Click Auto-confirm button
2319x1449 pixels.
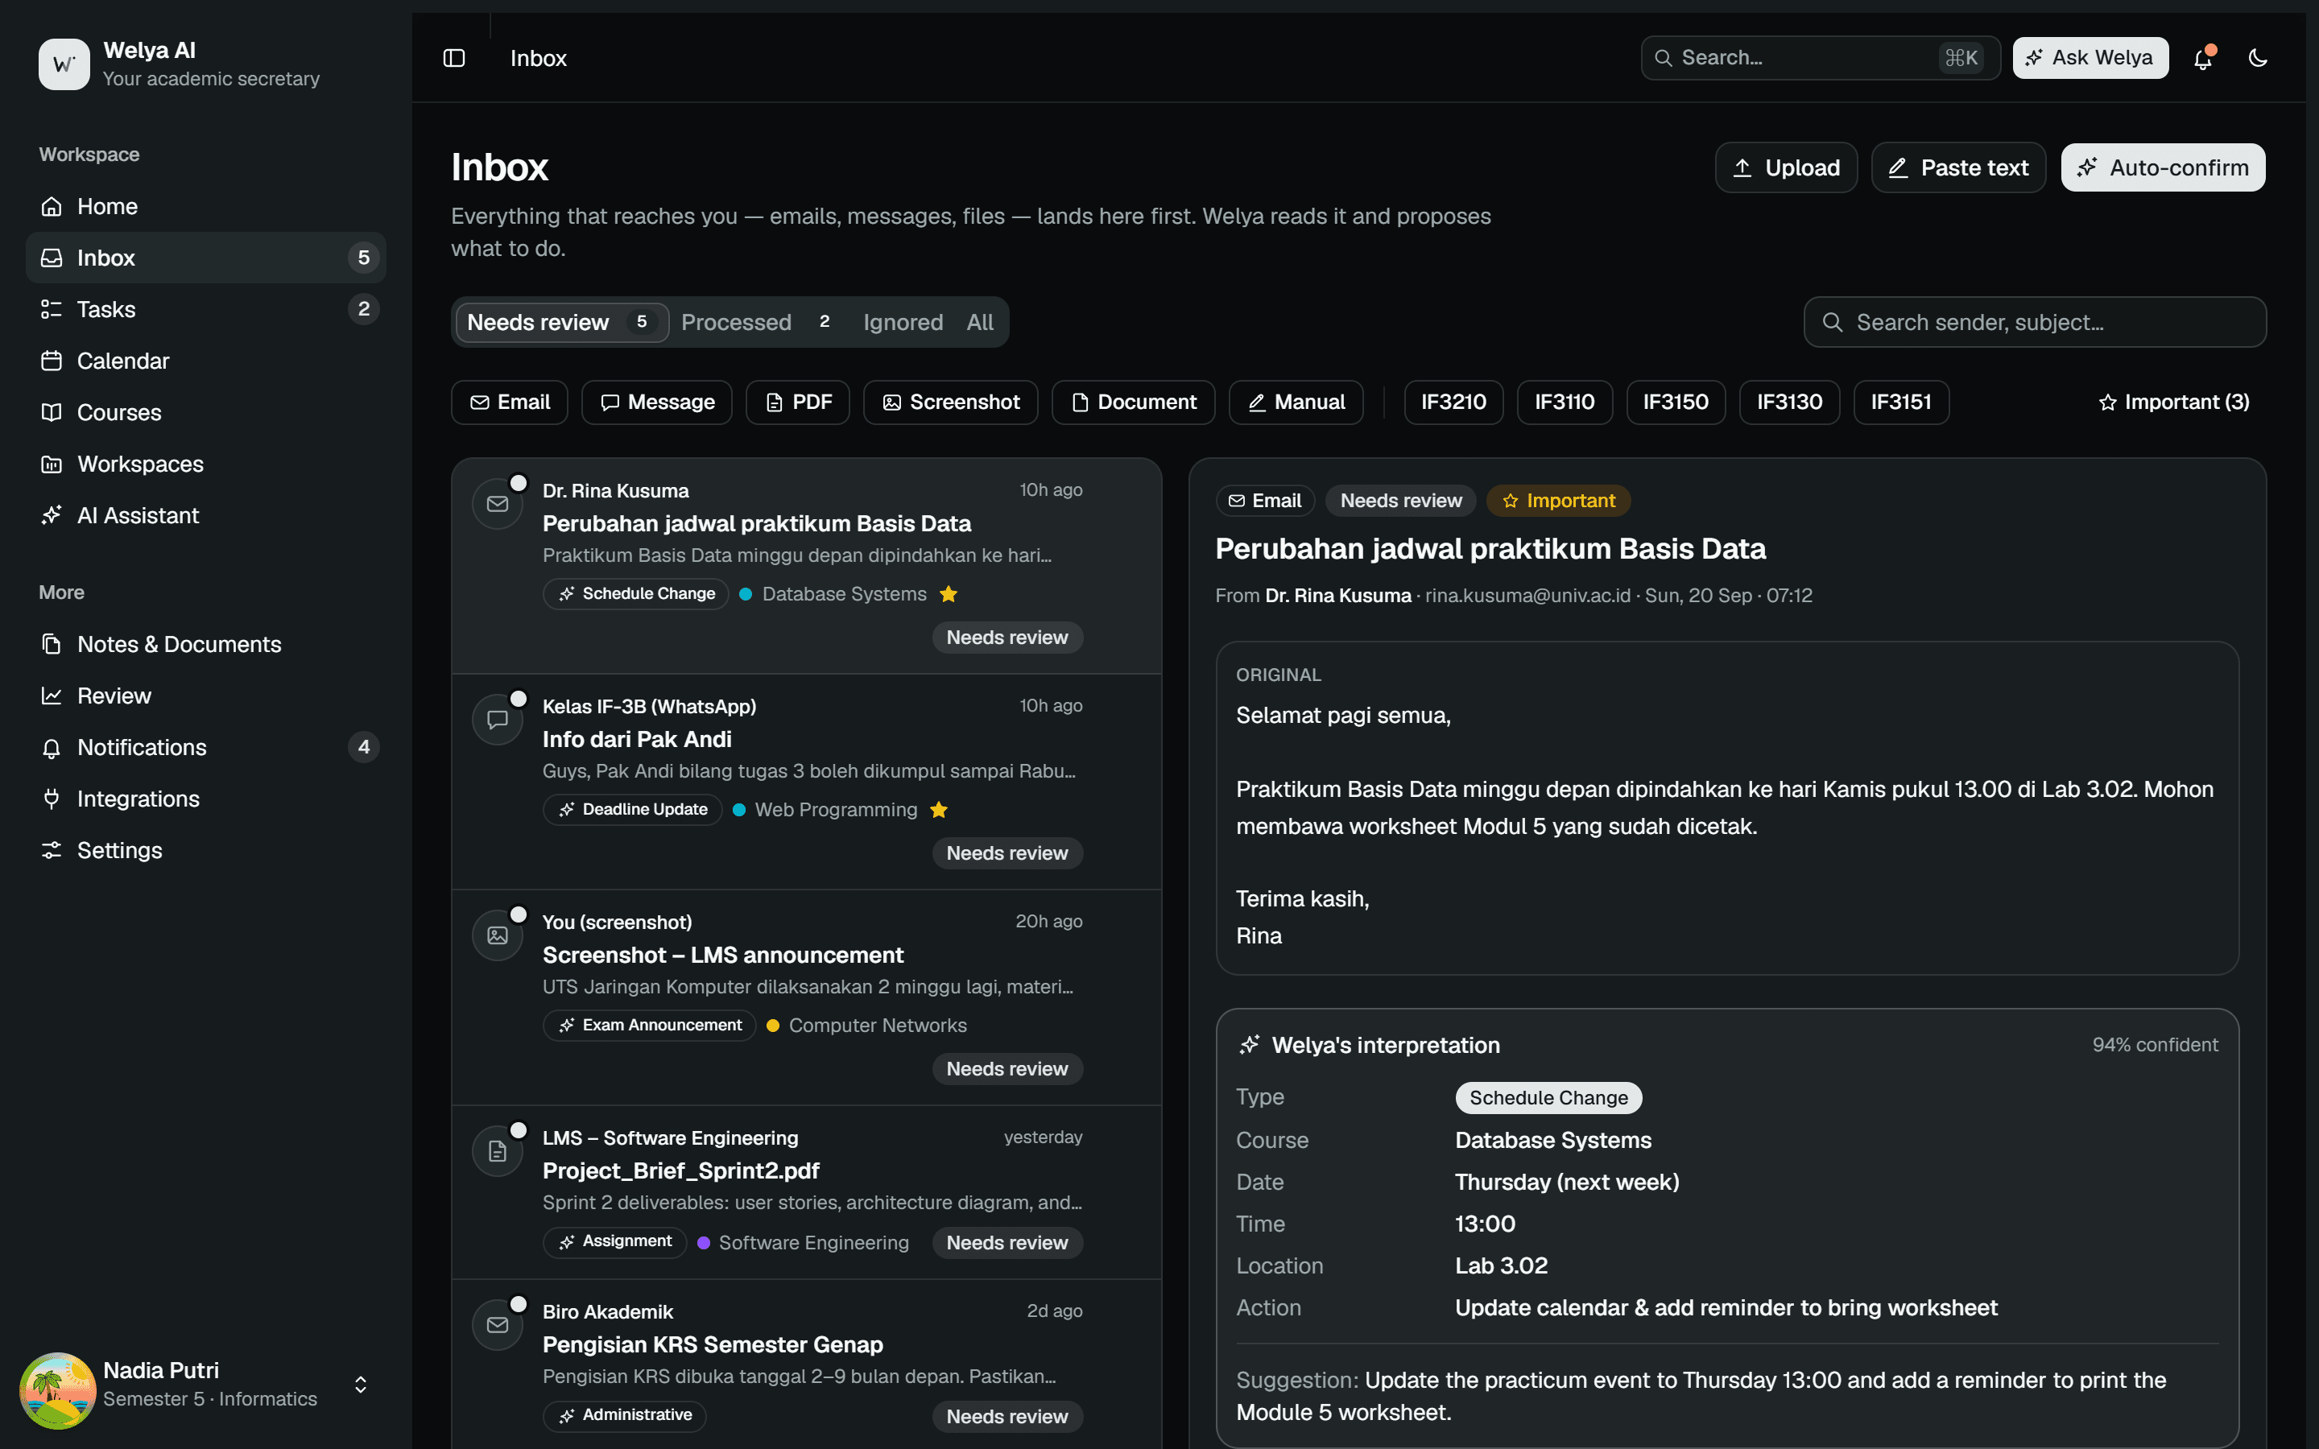pyautogui.click(x=2163, y=167)
